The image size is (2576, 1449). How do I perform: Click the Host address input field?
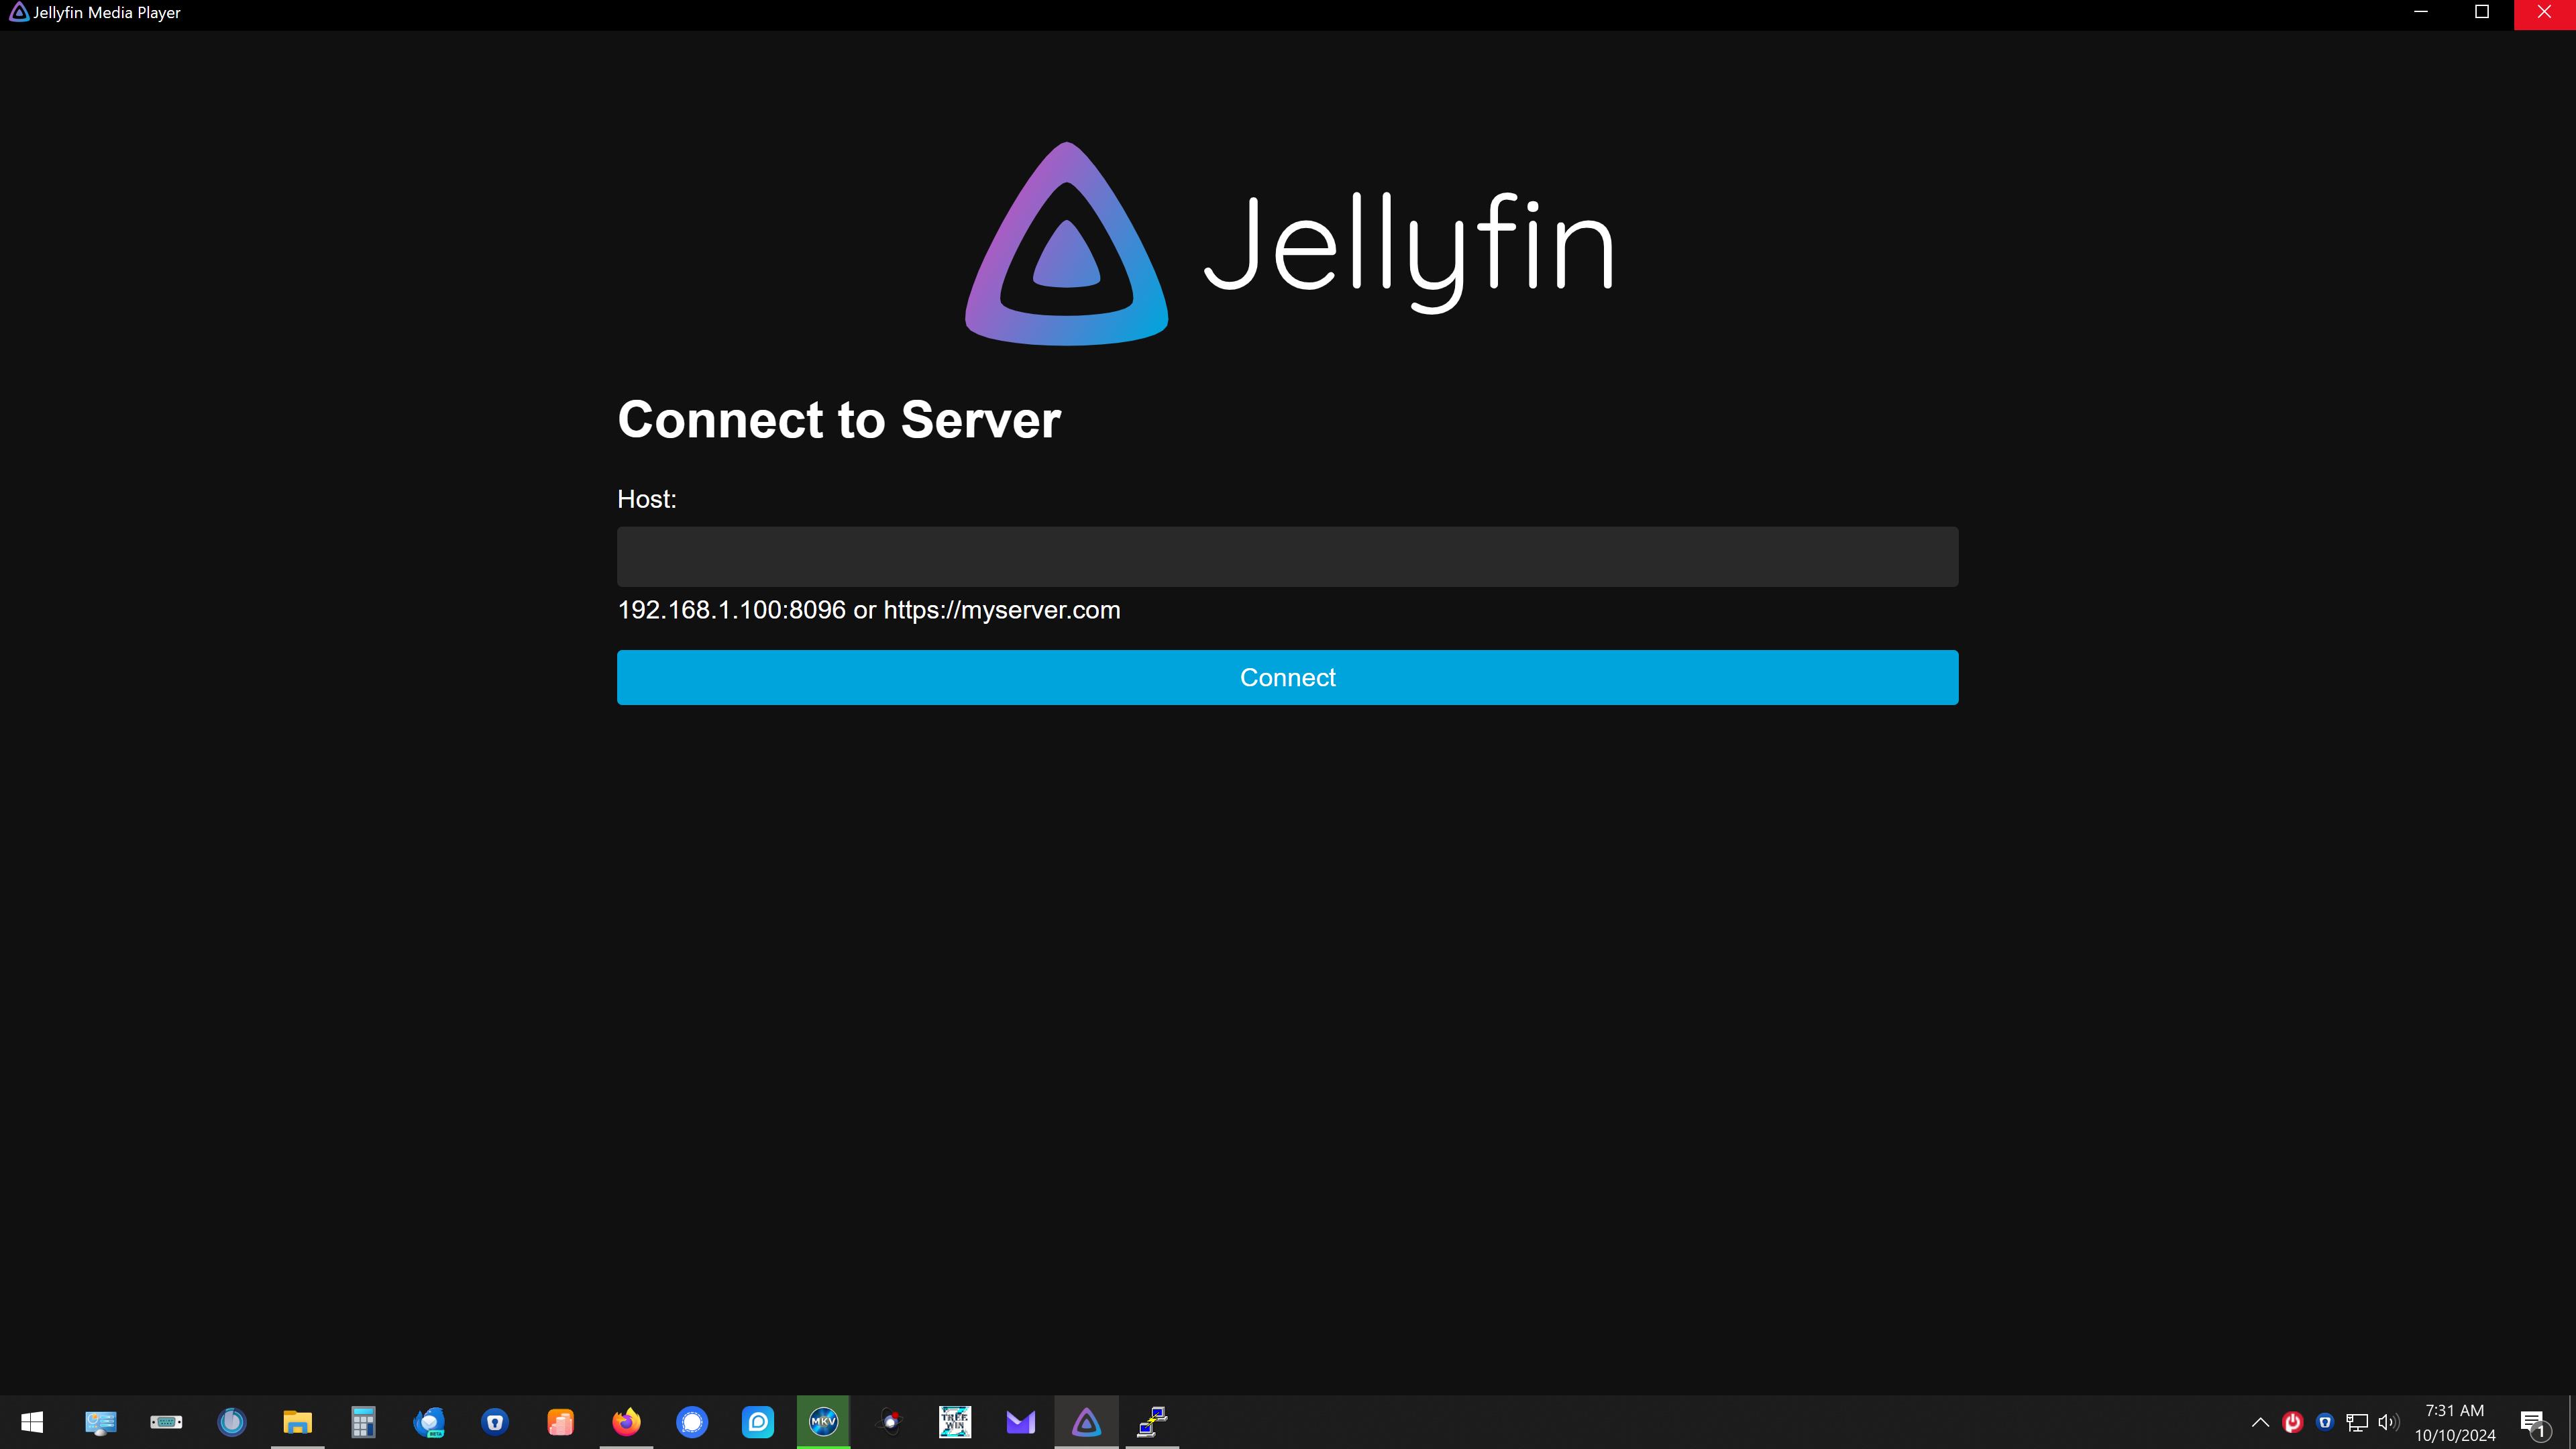click(x=1287, y=557)
